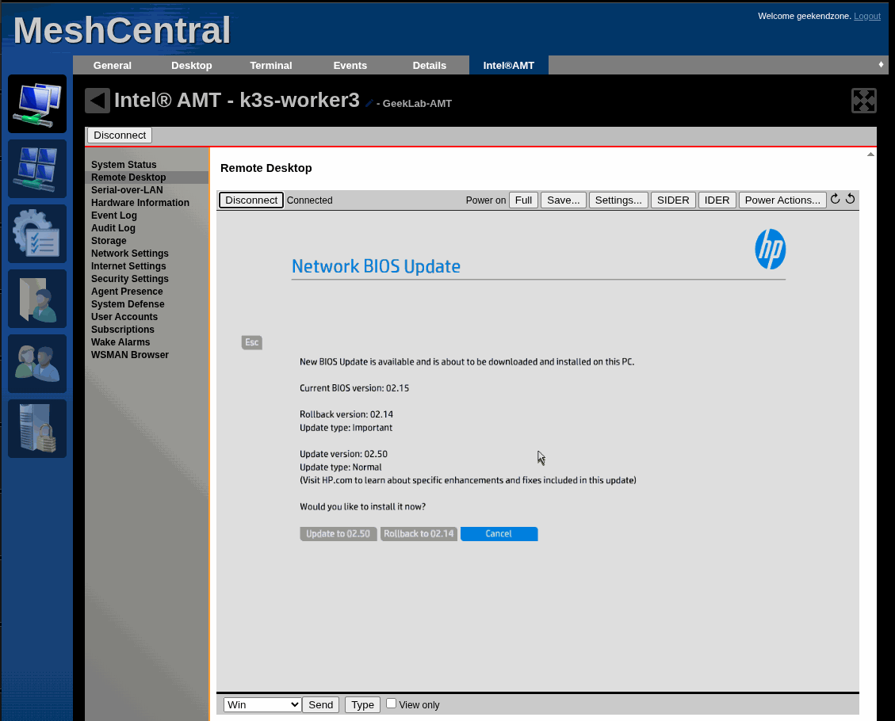The width and height of the screenshot is (895, 721).
Task: Open Wake Alarms
Action: [120, 341]
